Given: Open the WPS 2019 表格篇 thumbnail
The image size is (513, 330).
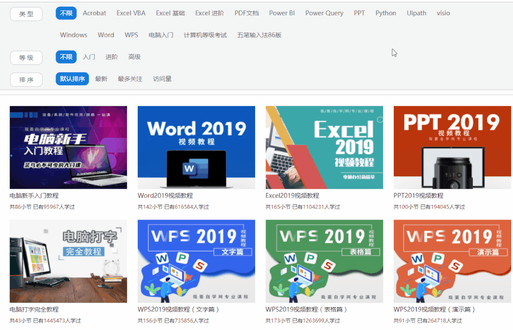Looking at the screenshot, I should [x=324, y=261].
